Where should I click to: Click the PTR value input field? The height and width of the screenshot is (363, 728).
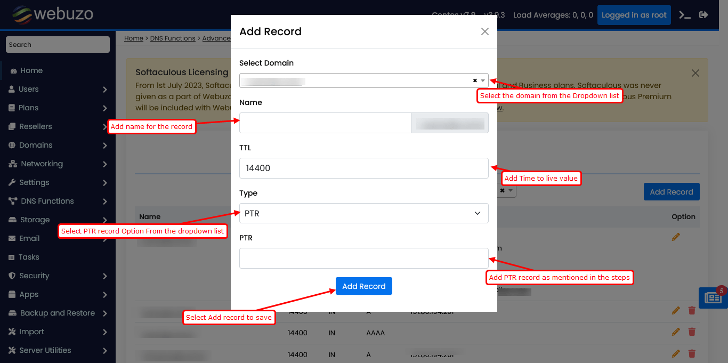tap(364, 258)
